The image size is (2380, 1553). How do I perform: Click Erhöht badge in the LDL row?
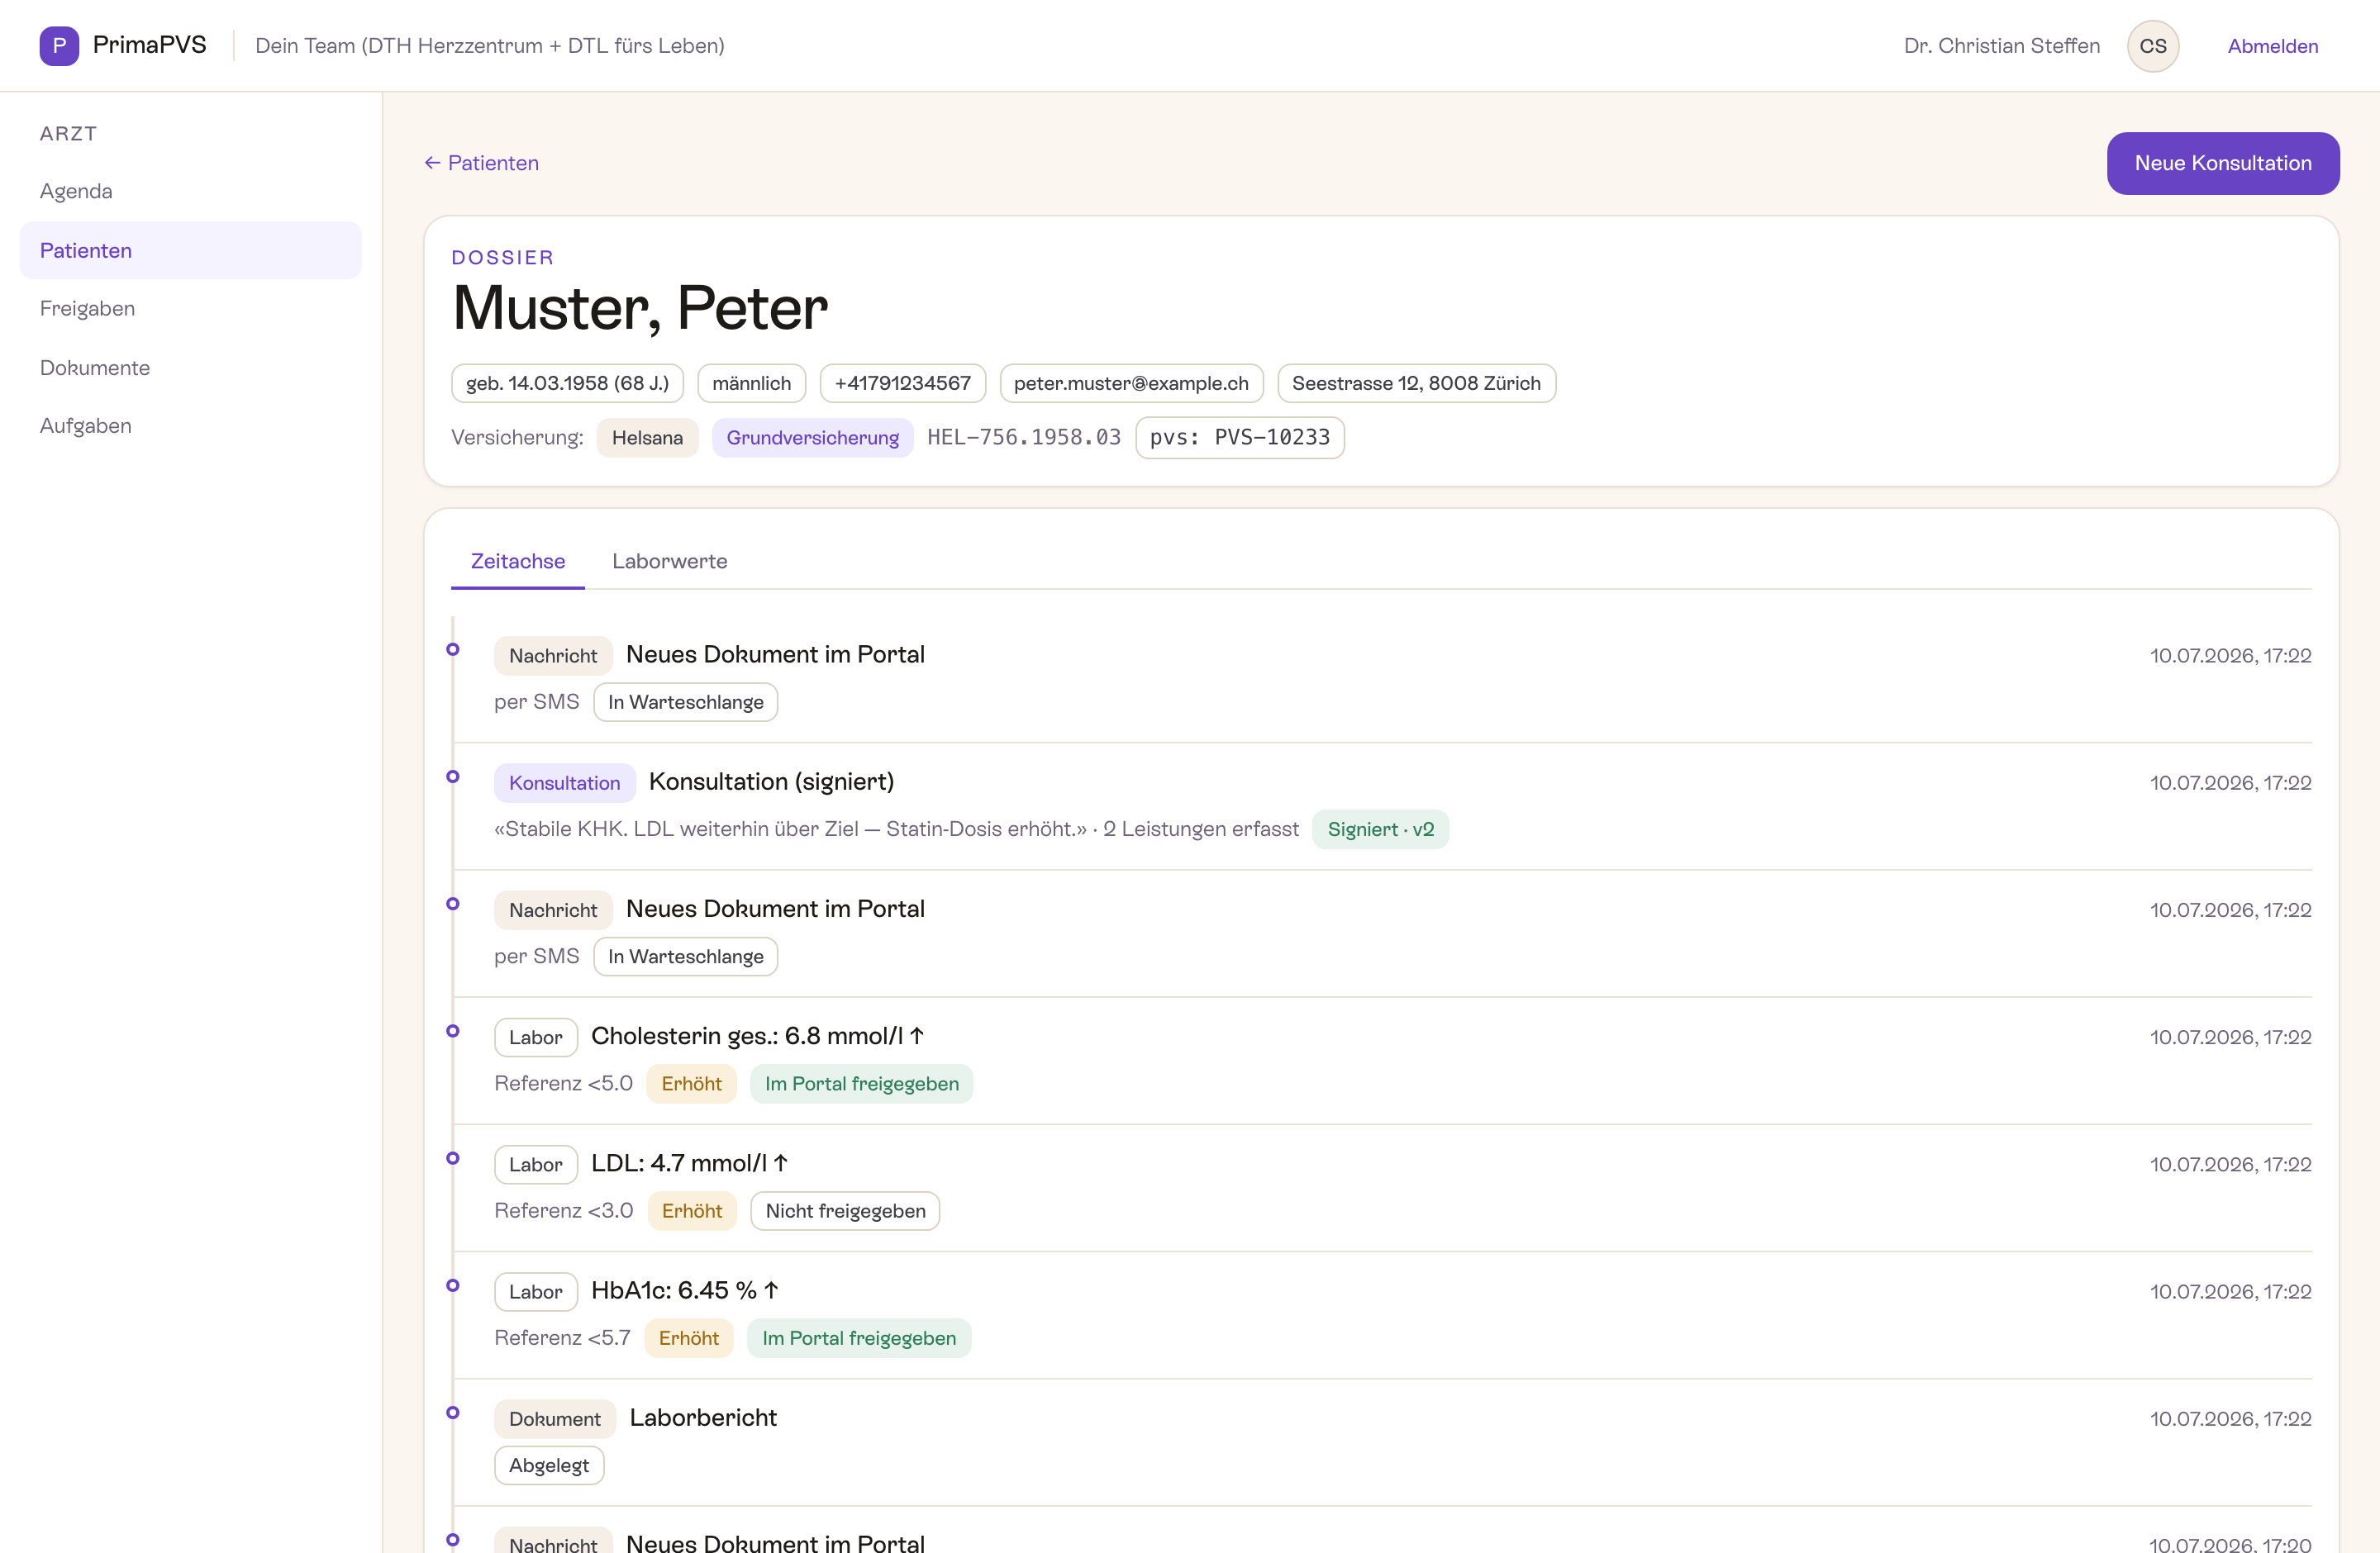tap(691, 1210)
